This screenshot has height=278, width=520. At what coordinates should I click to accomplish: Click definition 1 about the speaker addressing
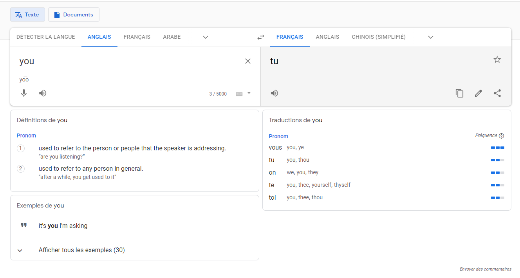tap(132, 148)
